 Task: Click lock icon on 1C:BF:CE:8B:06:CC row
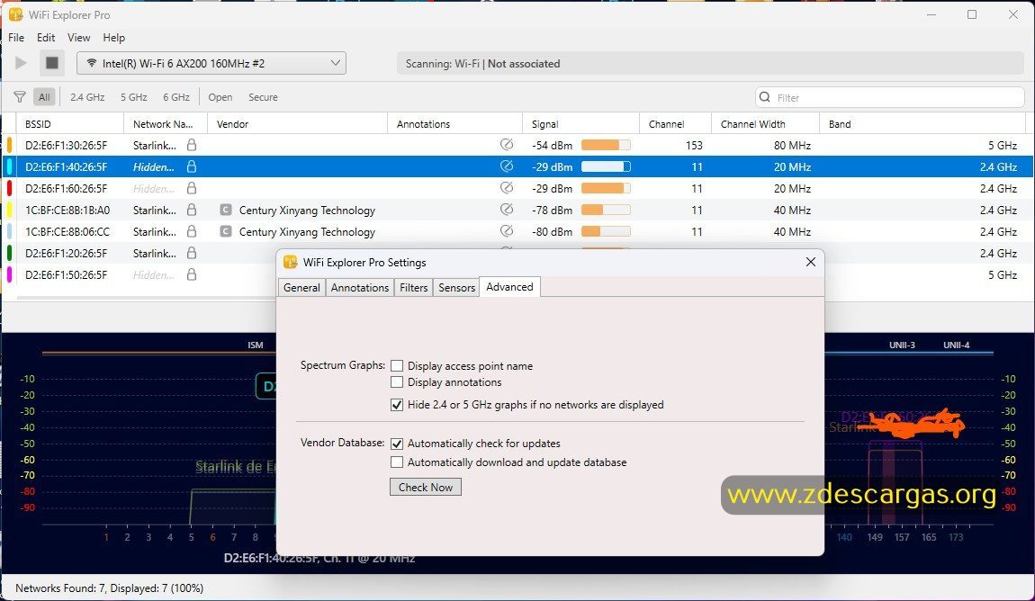click(x=192, y=231)
